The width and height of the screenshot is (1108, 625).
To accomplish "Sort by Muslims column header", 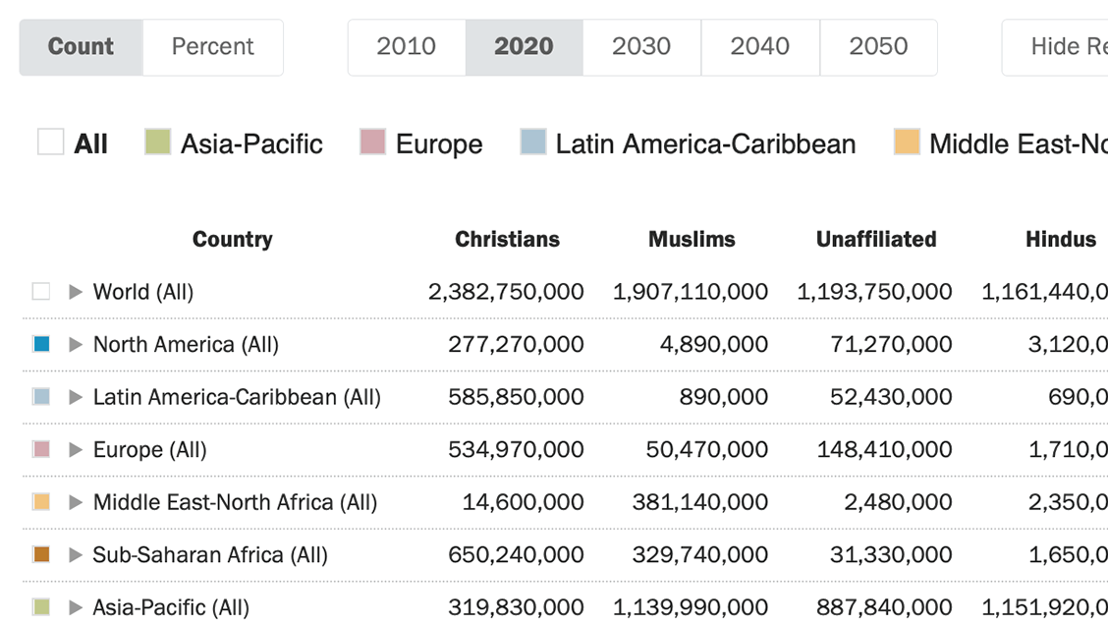I will pos(692,239).
